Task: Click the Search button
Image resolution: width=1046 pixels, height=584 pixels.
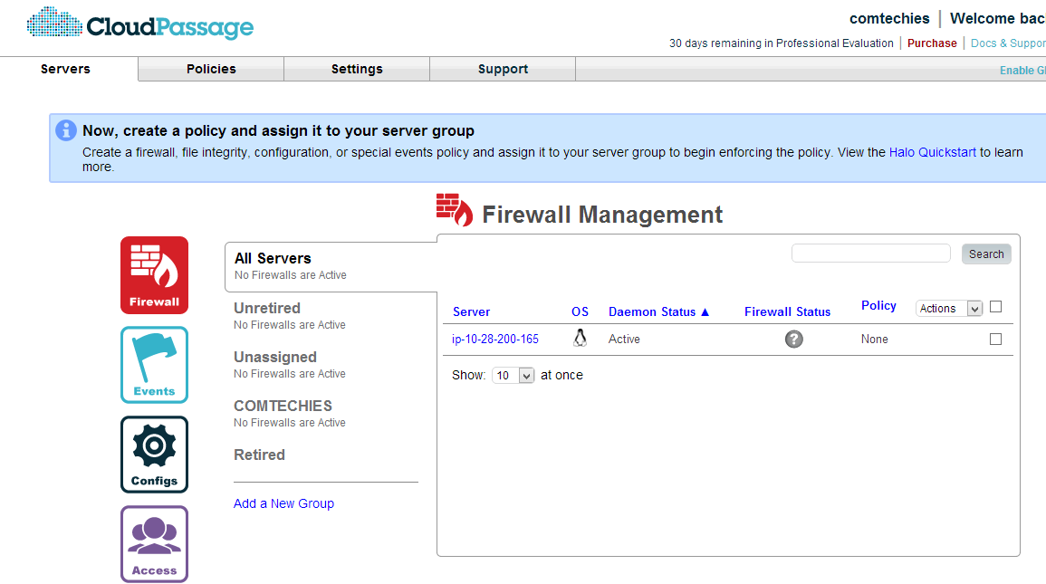Action: coord(986,254)
